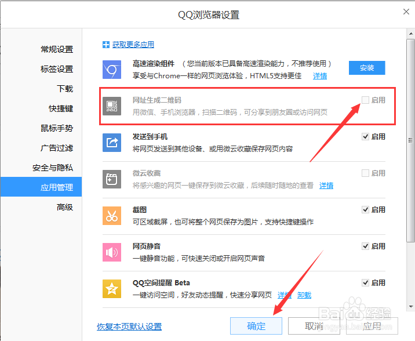
Task: Open 详情 link for 微云收藏
Action: tap(326, 186)
